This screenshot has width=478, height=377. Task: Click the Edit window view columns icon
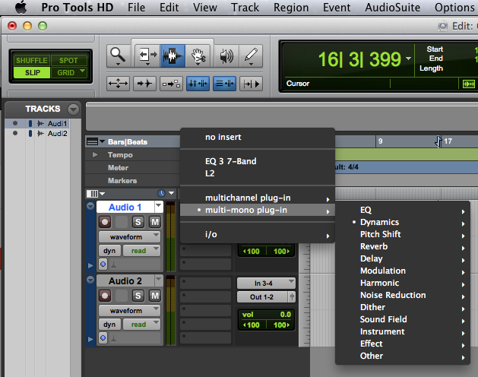click(93, 194)
